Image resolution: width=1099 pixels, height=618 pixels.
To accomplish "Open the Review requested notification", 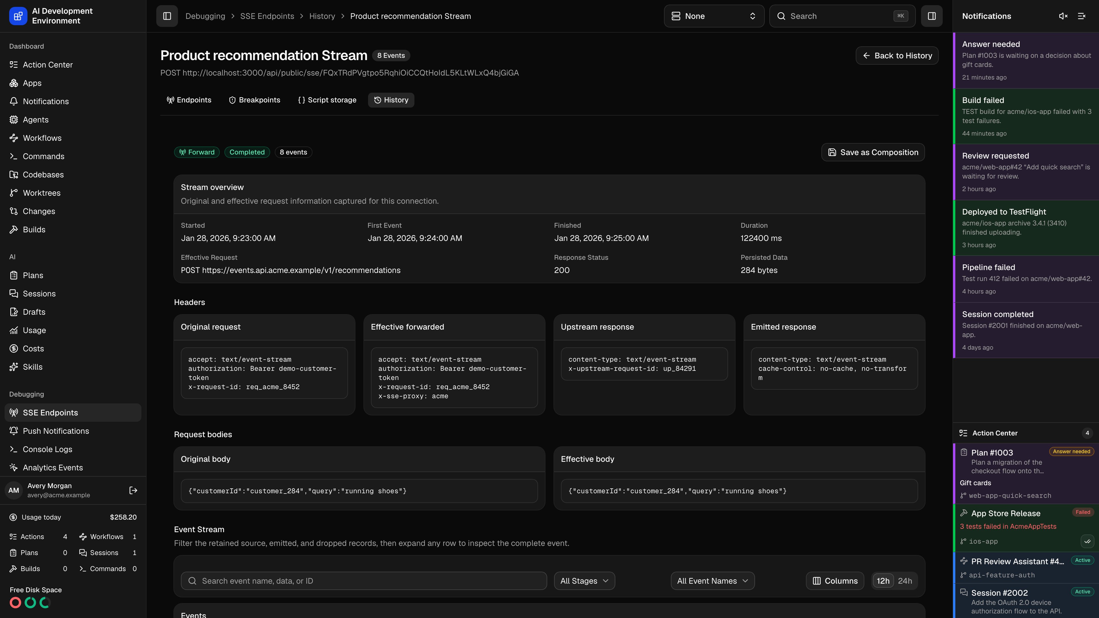I will (1026, 172).
